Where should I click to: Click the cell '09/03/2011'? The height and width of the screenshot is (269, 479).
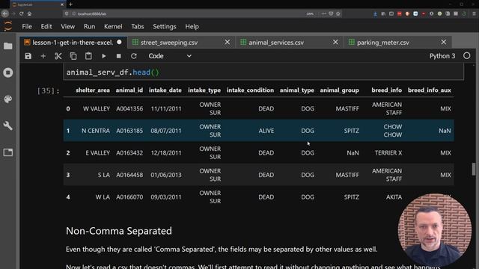(166, 197)
